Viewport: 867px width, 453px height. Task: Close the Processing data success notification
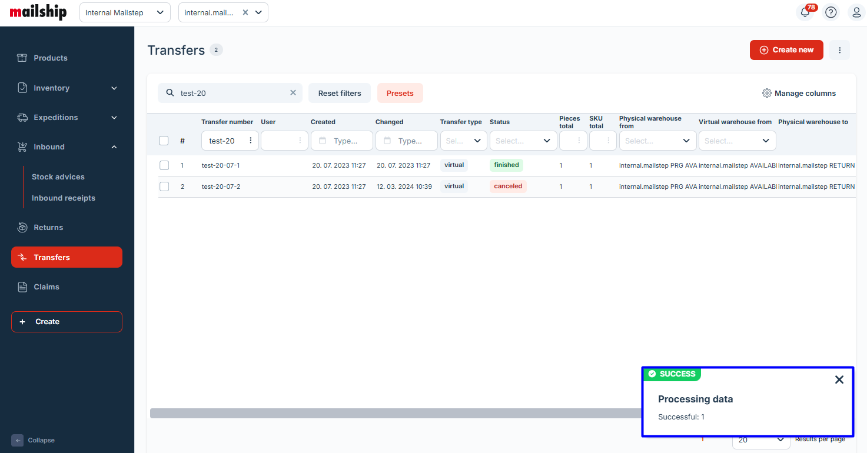839,379
